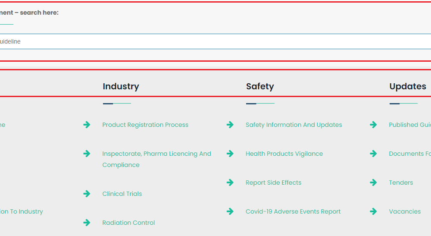Click arrow icon beside Tenders
This screenshot has height=236, width=431.
tap(373, 183)
